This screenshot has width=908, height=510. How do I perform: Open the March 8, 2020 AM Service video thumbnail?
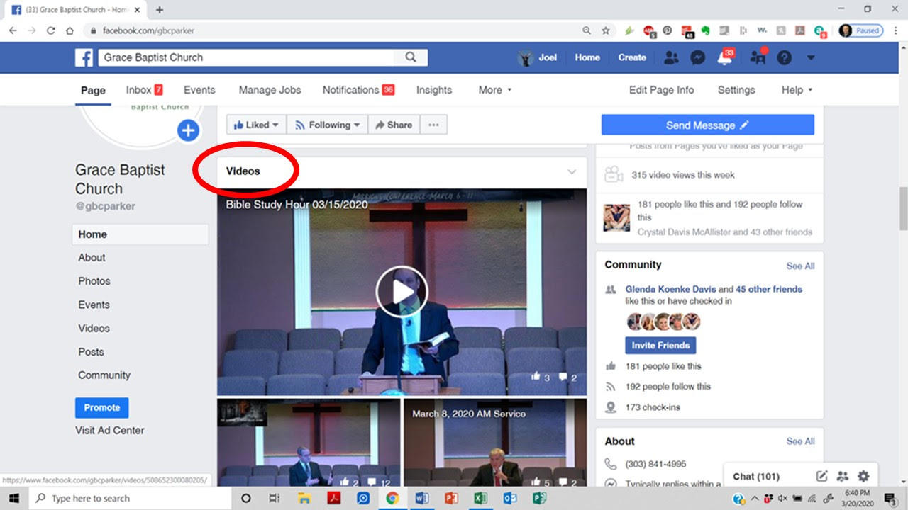point(495,442)
